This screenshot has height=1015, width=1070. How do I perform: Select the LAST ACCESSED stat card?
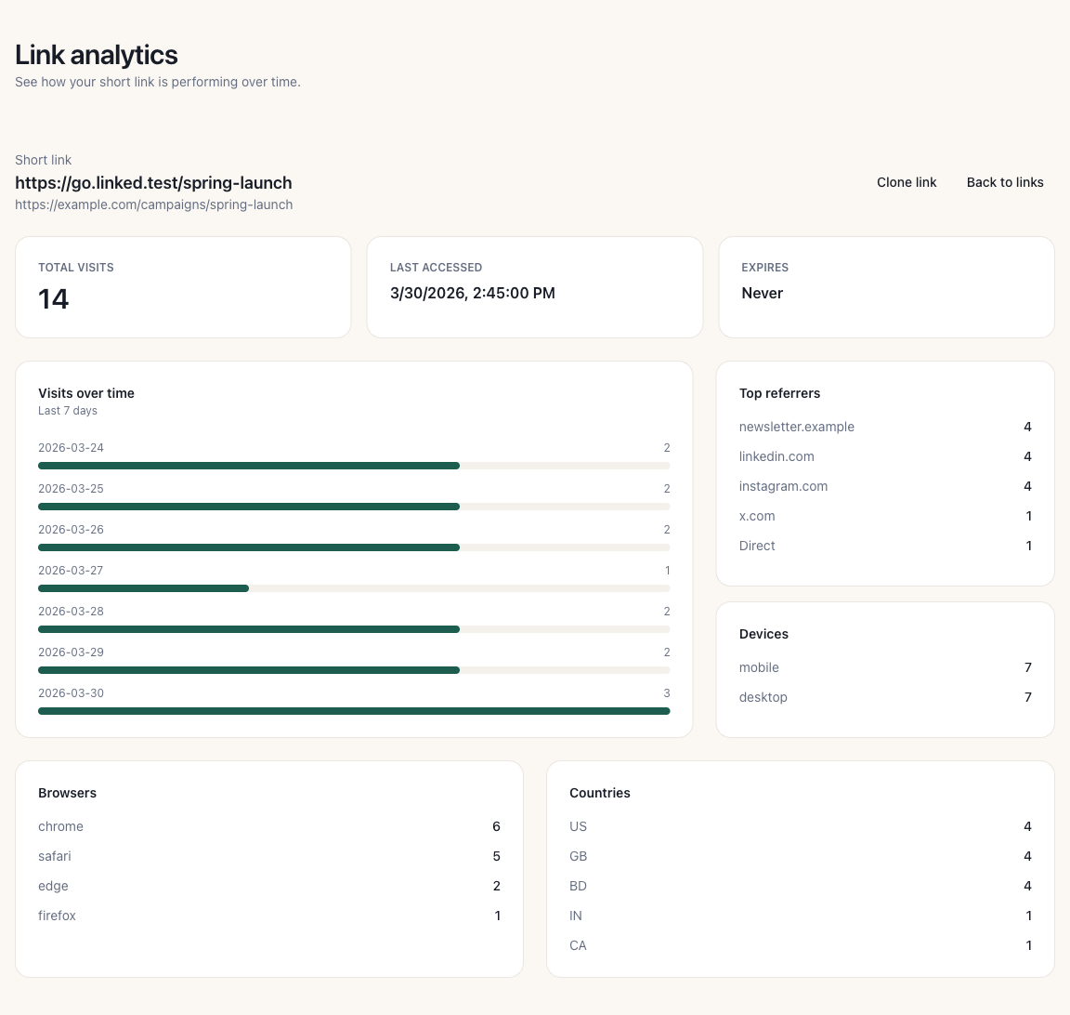(535, 286)
